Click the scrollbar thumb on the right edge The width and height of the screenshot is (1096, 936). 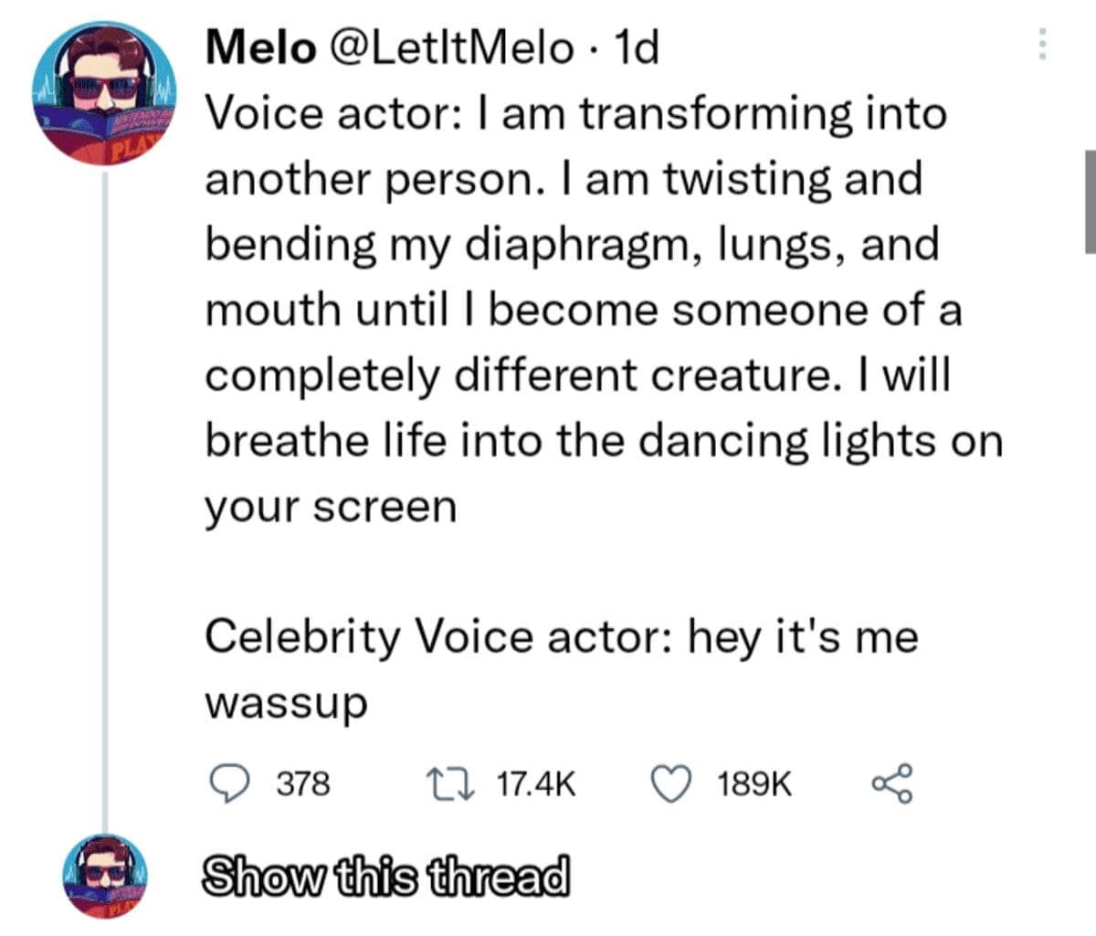pyautogui.click(x=1090, y=201)
